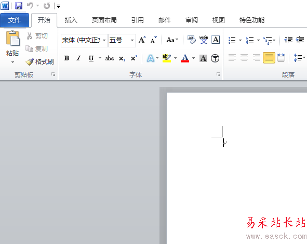Open the highlight color dropdown arrow

click(176, 58)
